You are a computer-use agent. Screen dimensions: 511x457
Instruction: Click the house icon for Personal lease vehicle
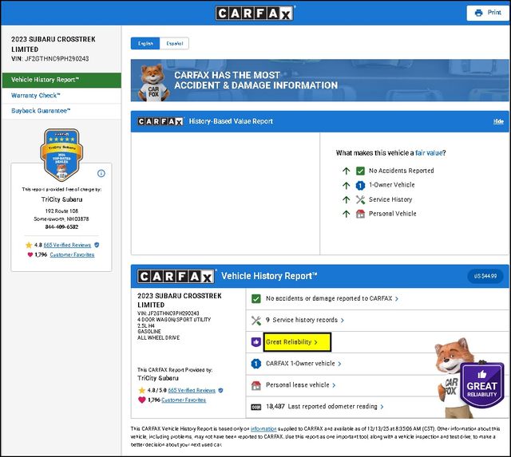(x=256, y=385)
